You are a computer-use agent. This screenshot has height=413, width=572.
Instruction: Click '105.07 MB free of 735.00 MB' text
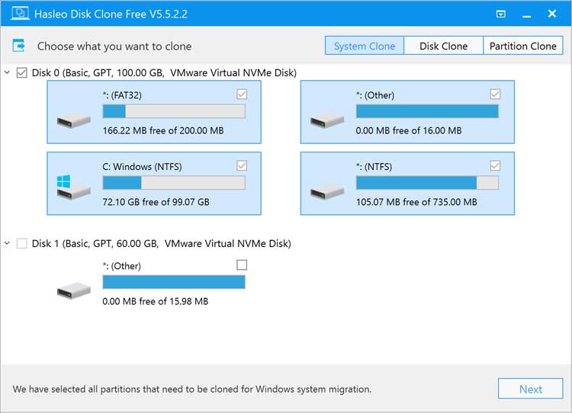pos(416,202)
